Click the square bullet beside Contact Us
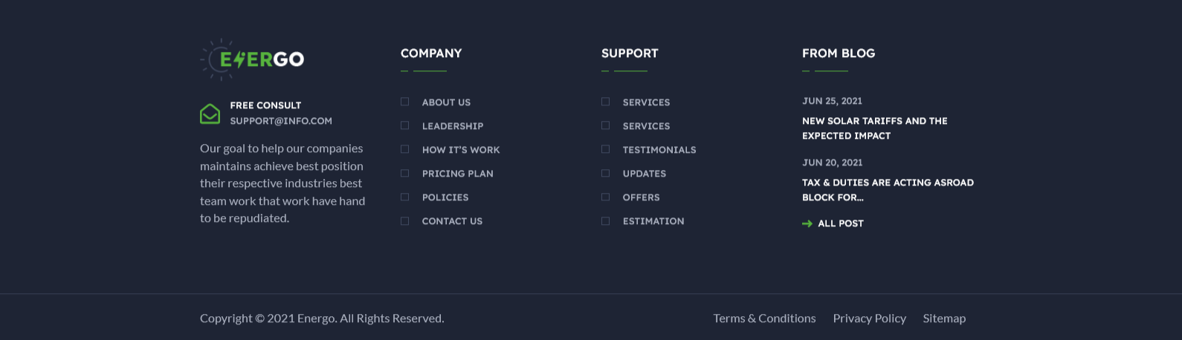The width and height of the screenshot is (1182, 340). pyautogui.click(x=405, y=220)
